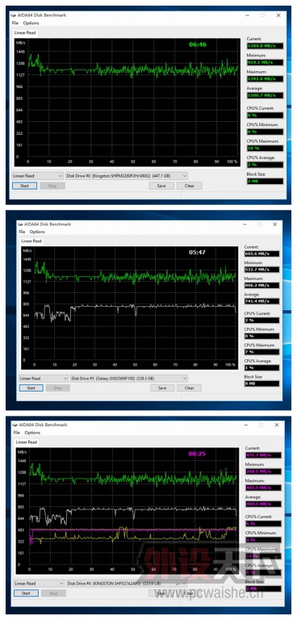This screenshot has height=620, width=297.
Task: Click CPU% Maximum 7 % field
Action: (x=261, y=352)
